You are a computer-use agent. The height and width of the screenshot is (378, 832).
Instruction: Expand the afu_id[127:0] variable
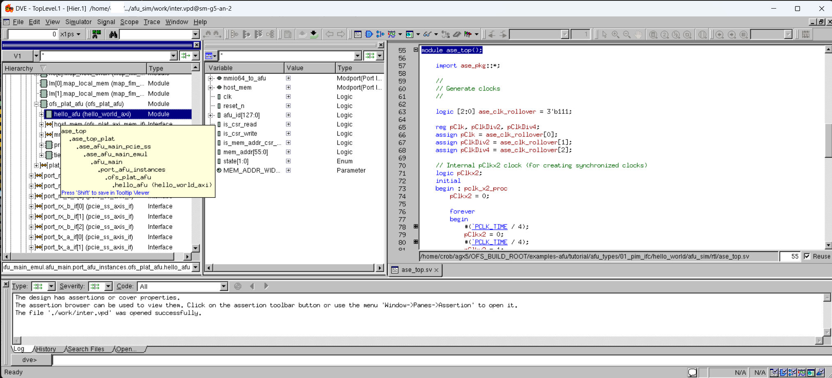(211, 115)
